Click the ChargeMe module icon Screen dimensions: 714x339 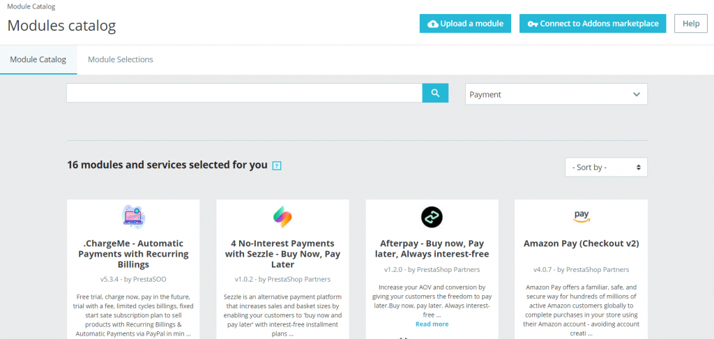click(x=132, y=217)
